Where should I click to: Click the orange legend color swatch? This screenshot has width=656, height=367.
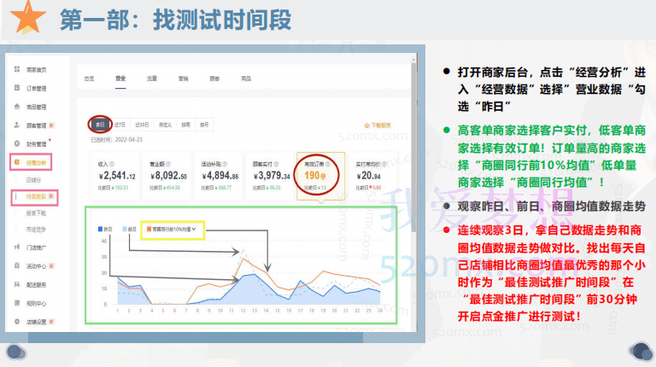(x=149, y=229)
